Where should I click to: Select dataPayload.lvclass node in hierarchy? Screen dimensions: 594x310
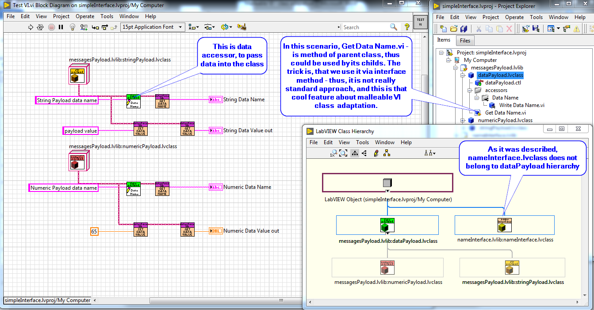(x=387, y=225)
